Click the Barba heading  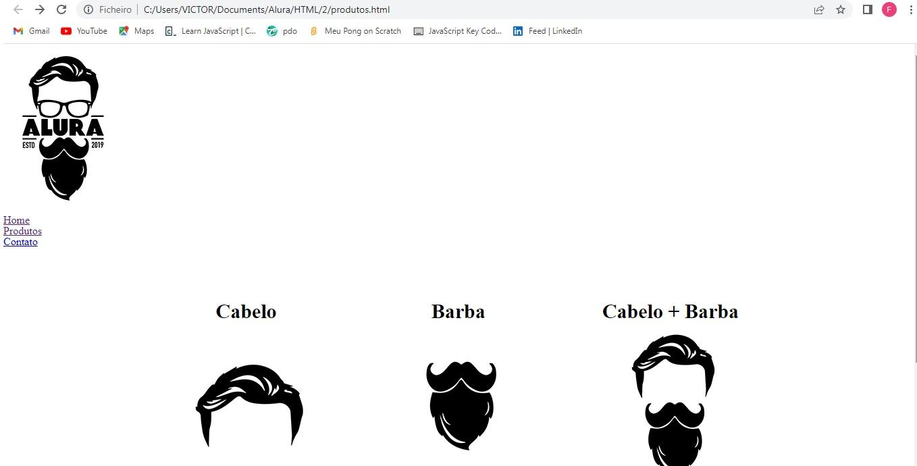coord(458,311)
